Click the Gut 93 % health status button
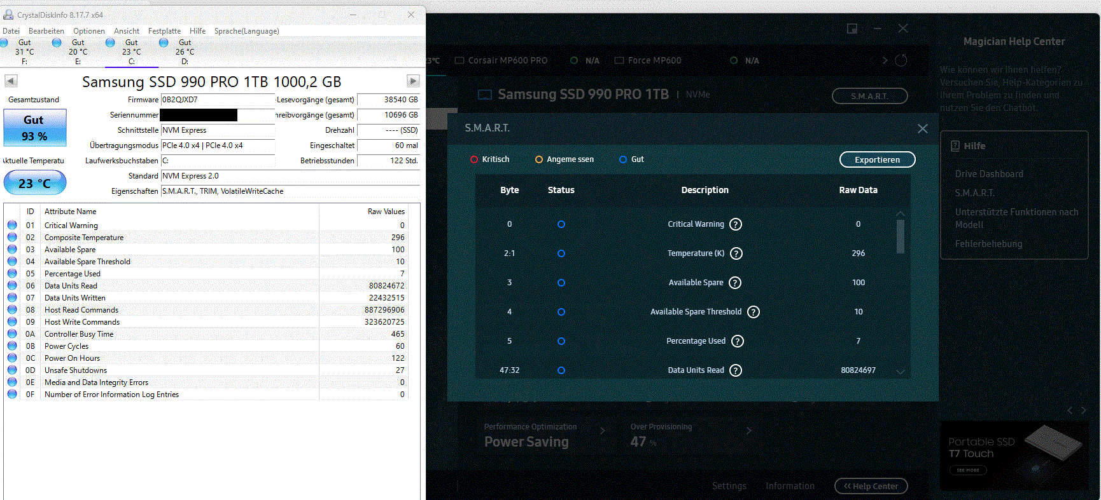 [35, 128]
